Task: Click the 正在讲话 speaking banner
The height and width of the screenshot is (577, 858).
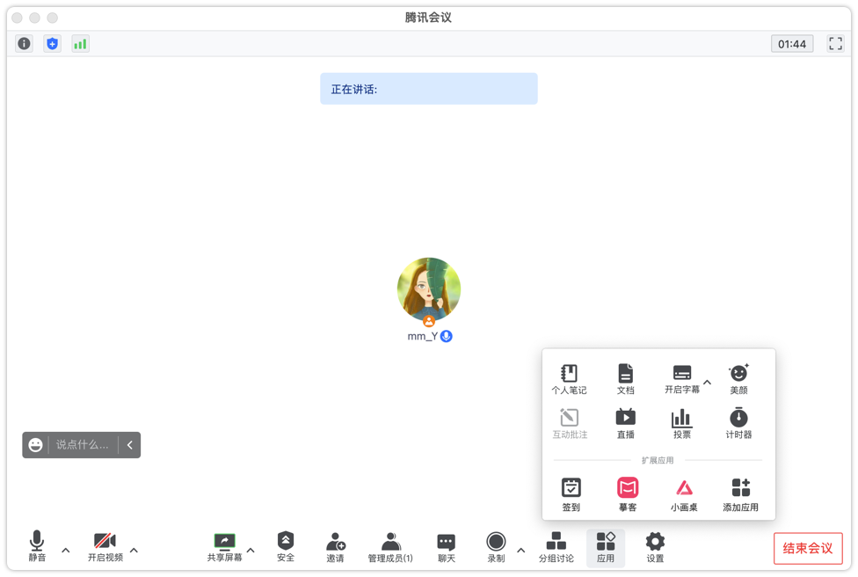Action: coord(428,89)
